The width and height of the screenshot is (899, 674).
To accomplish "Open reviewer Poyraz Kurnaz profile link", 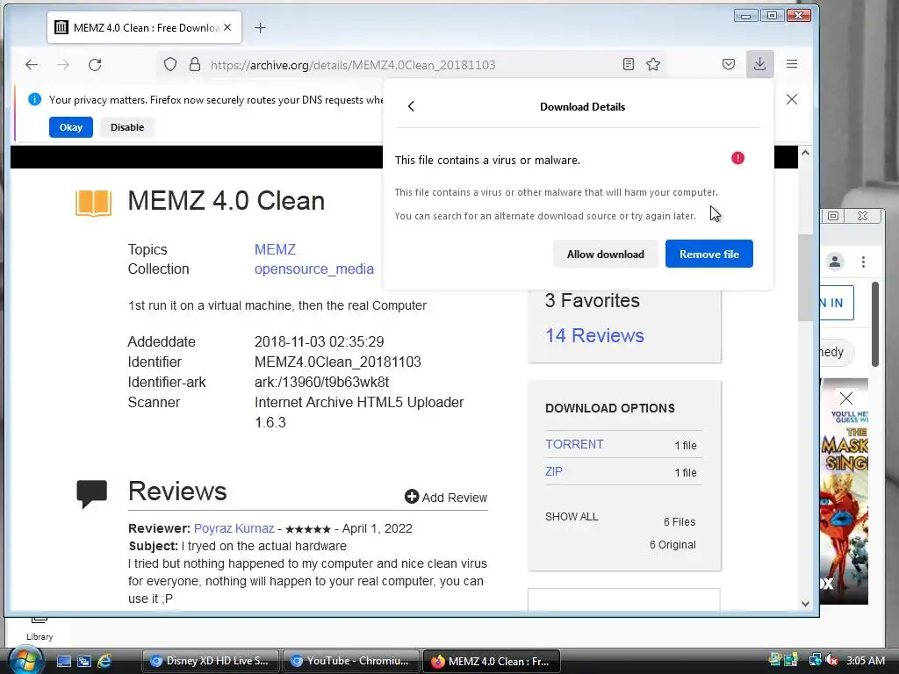I will 234,528.
